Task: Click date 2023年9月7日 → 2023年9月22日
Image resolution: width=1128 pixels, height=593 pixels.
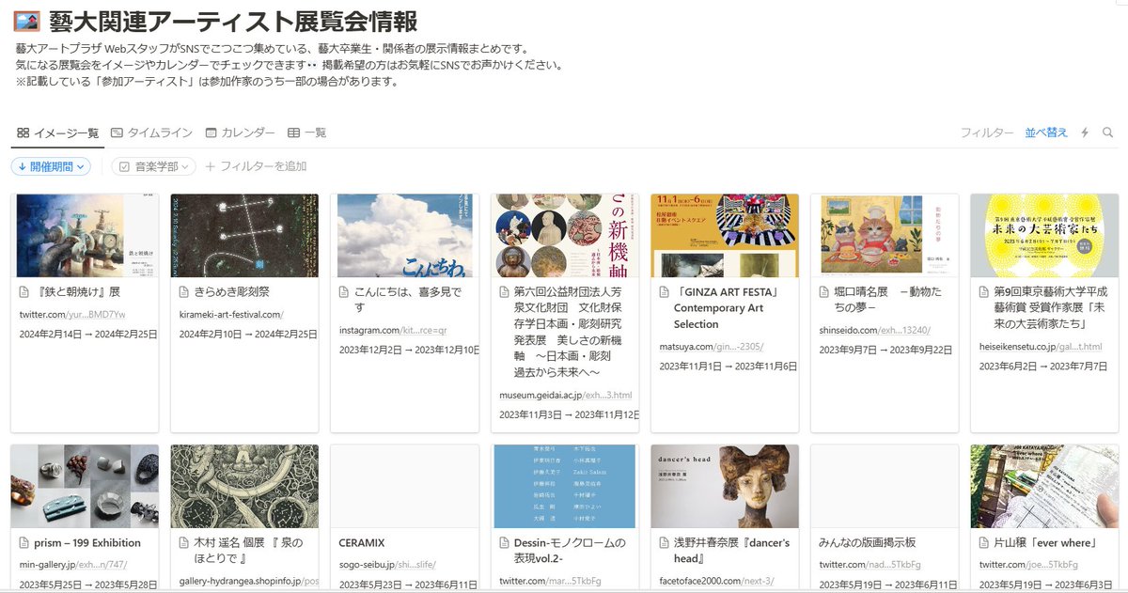Action: pyautogui.click(x=885, y=351)
